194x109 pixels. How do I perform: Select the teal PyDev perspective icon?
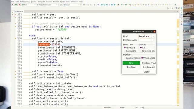(182, 8)
